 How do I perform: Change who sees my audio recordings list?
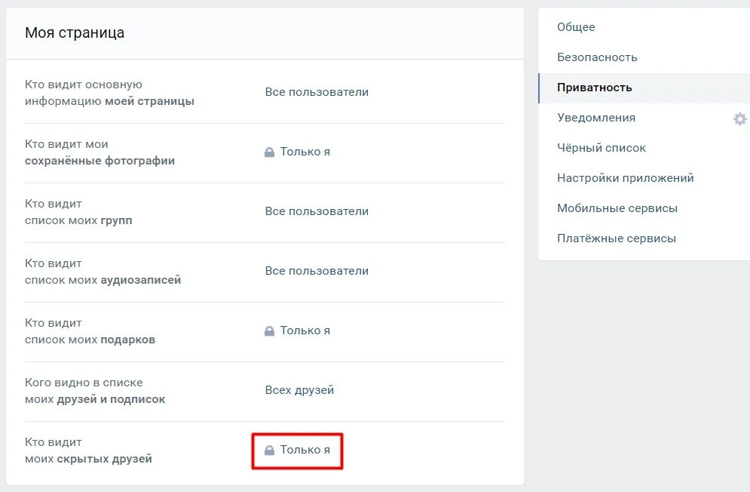tap(317, 271)
